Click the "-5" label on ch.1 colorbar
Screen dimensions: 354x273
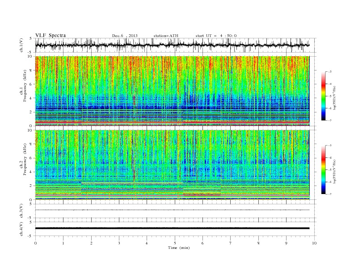330,96
